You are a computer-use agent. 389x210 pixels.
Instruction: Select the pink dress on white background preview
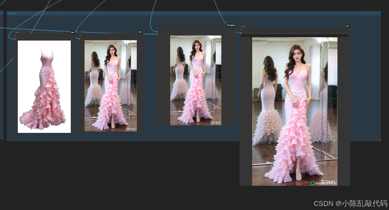(44, 87)
